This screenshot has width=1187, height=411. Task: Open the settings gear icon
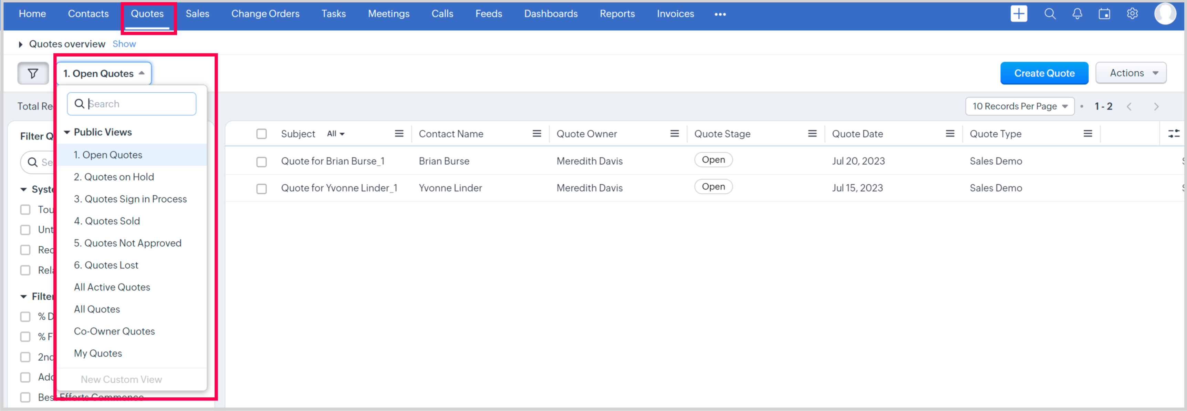1132,14
